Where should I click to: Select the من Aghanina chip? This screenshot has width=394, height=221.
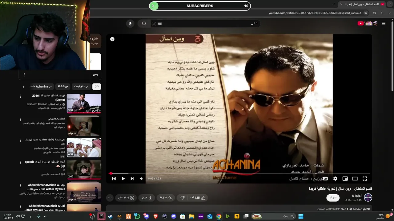42,87
